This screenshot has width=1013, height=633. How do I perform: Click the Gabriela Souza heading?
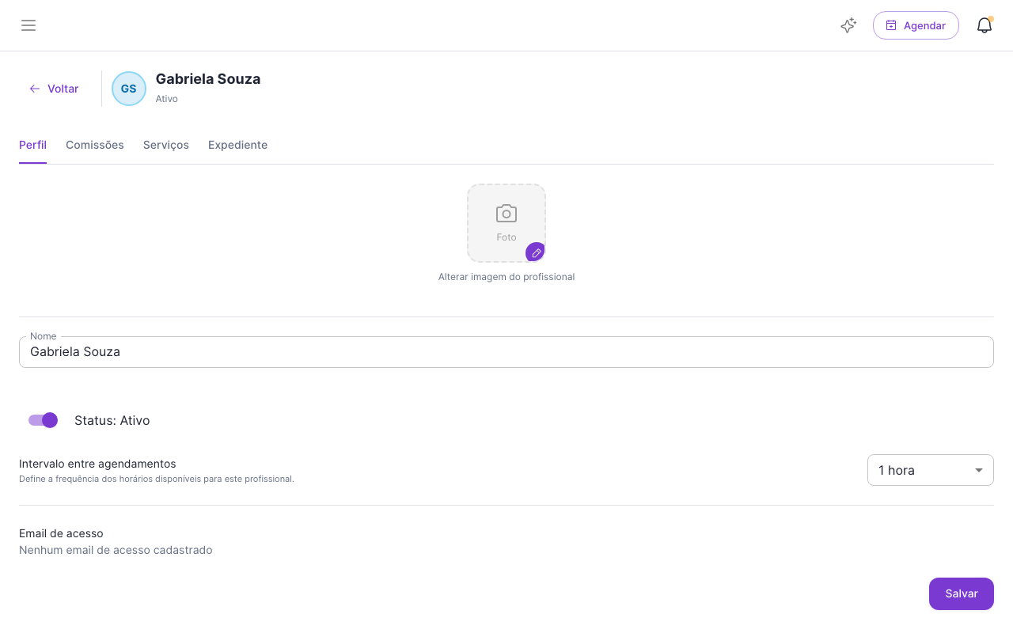pos(208,79)
